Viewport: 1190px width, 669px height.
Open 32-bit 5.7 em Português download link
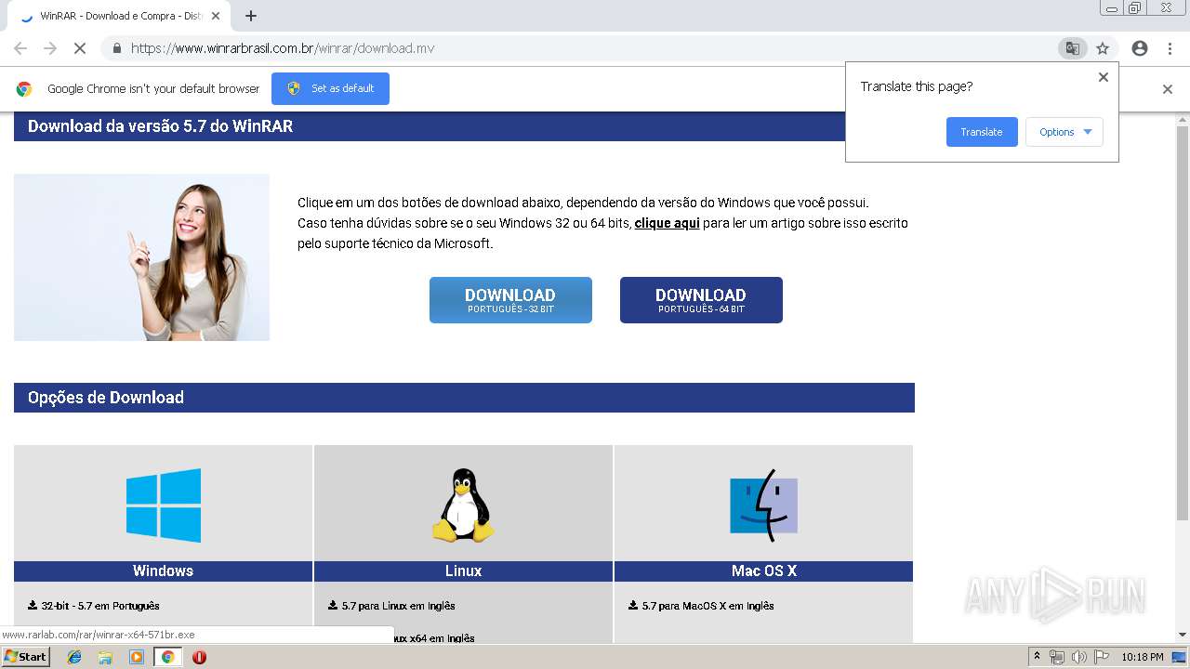pyautogui.click(x=94, y=606)
